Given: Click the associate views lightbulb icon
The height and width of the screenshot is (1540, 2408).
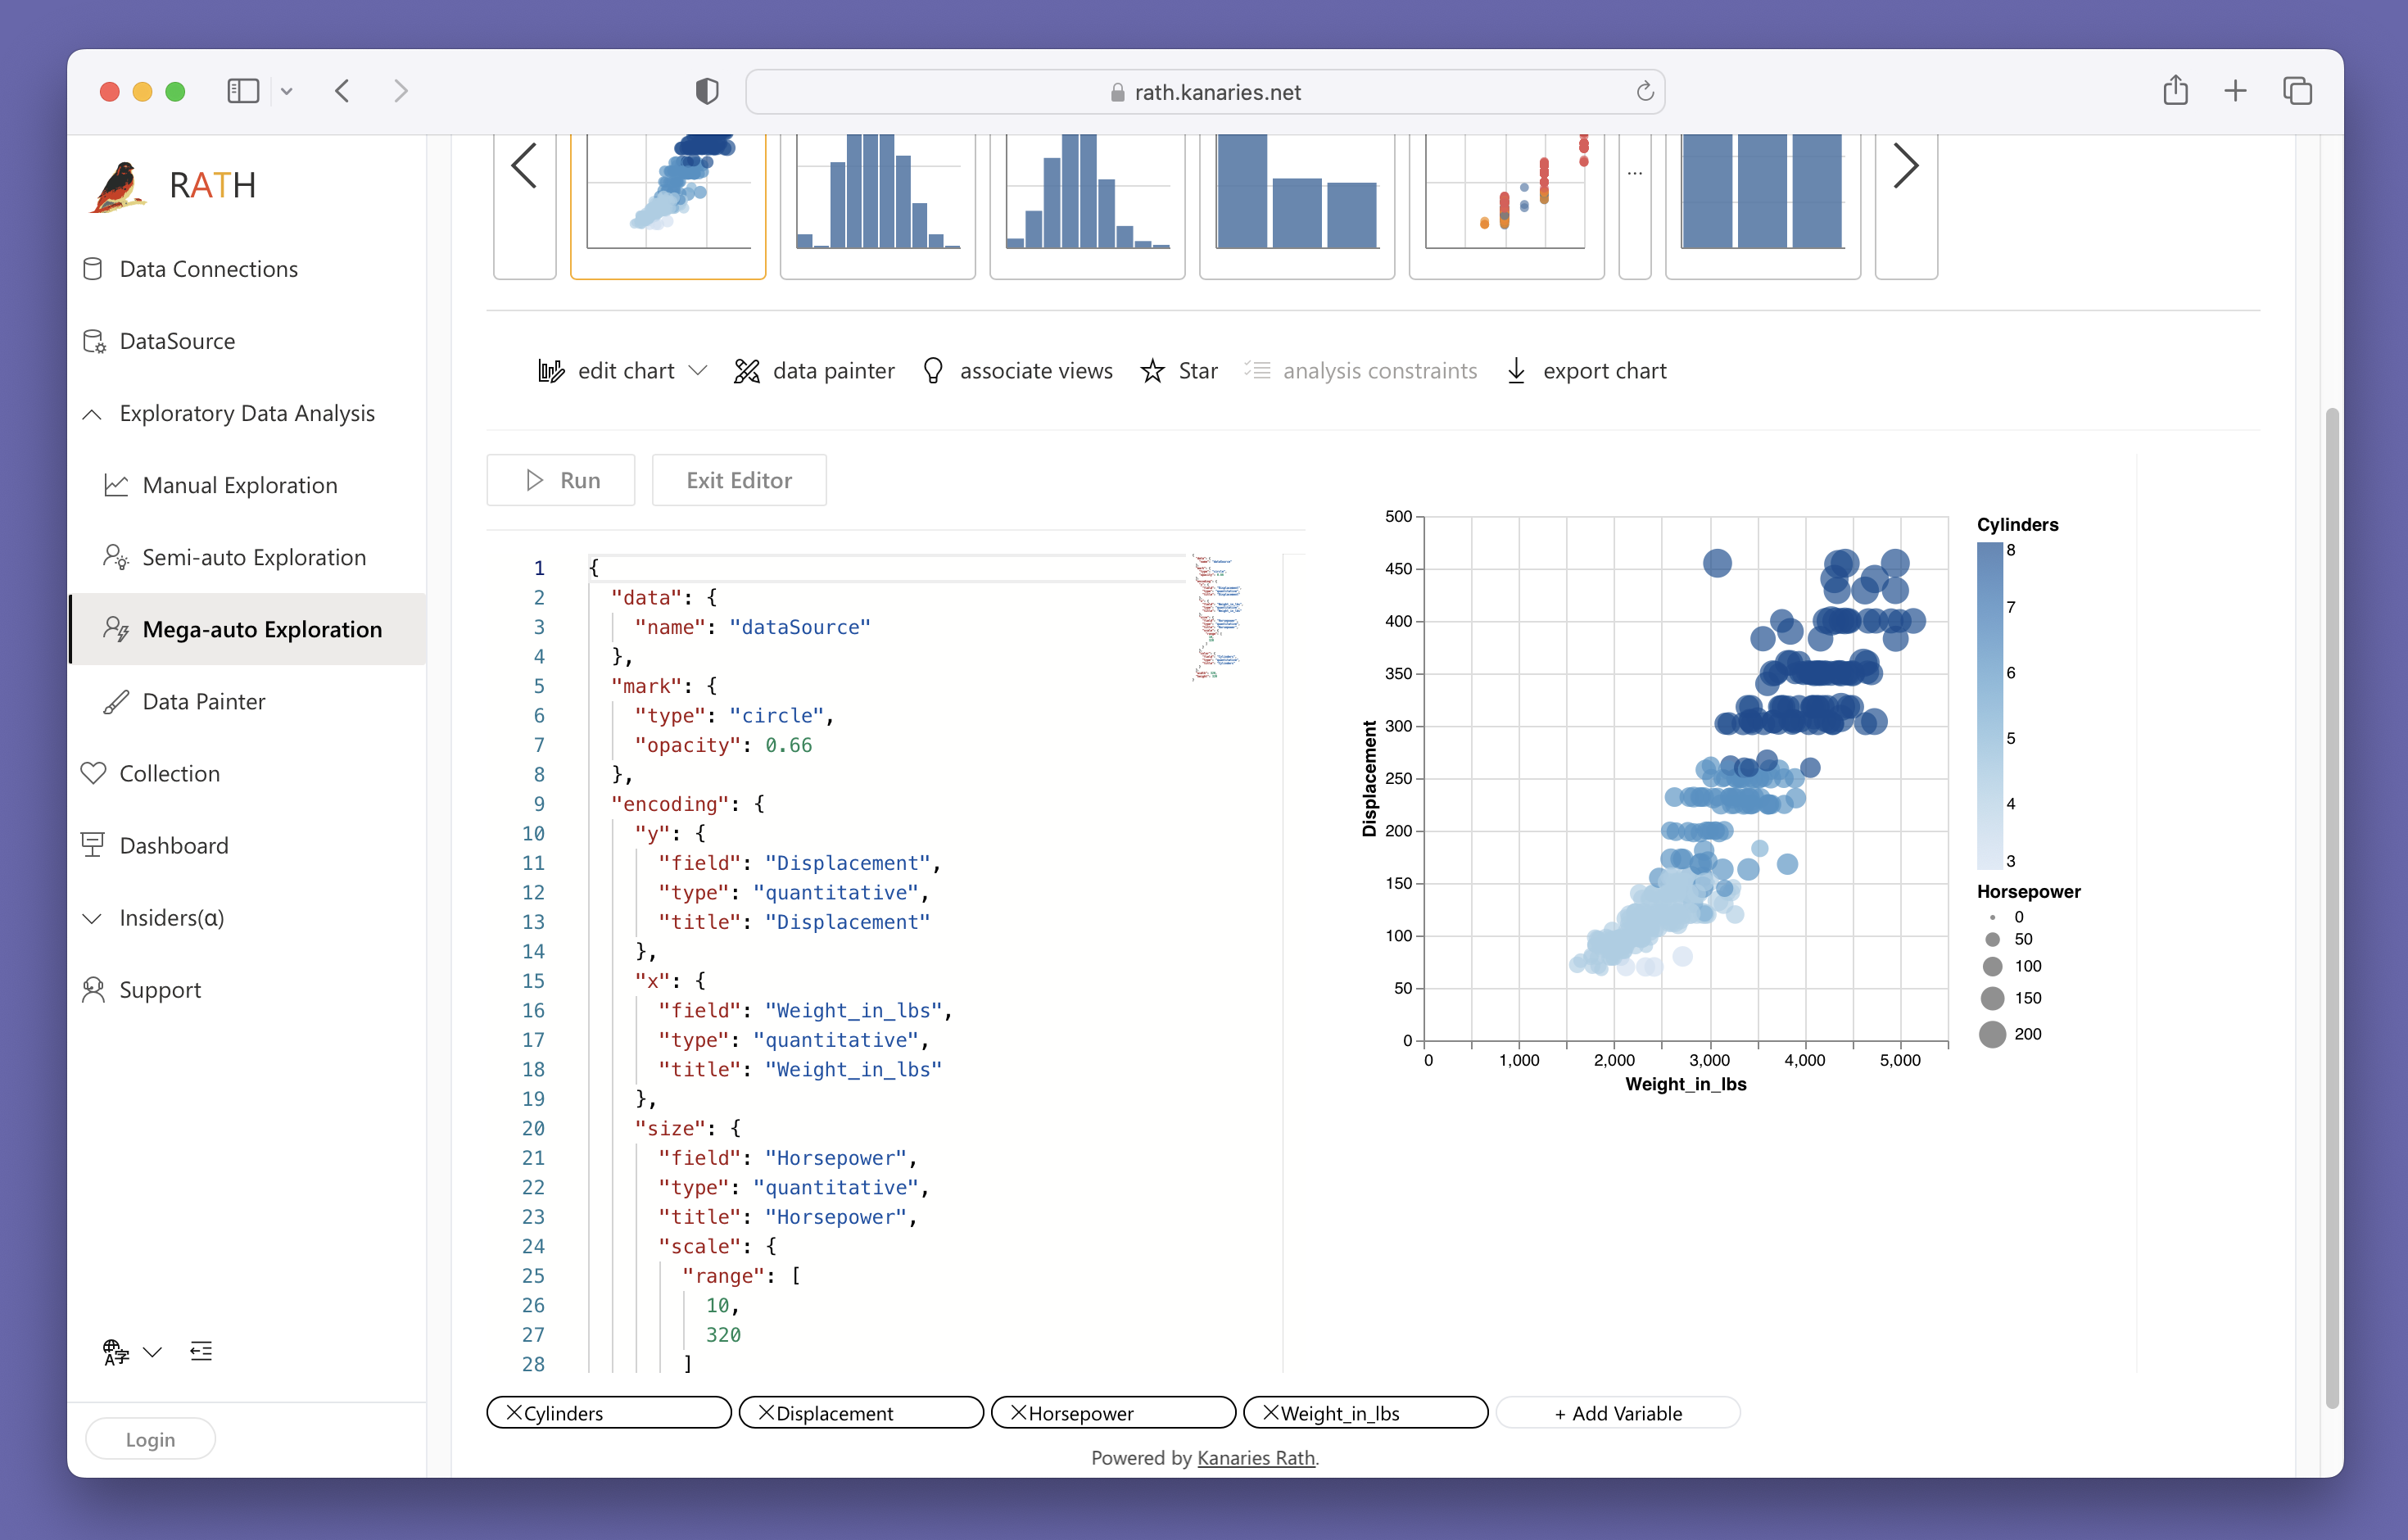Looking at the screenshot, I should (932, 371).
